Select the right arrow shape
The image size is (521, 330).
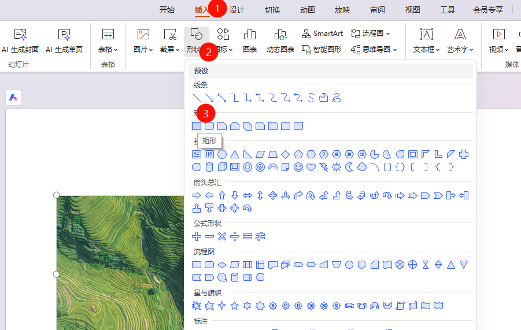(x=197, y=195)
